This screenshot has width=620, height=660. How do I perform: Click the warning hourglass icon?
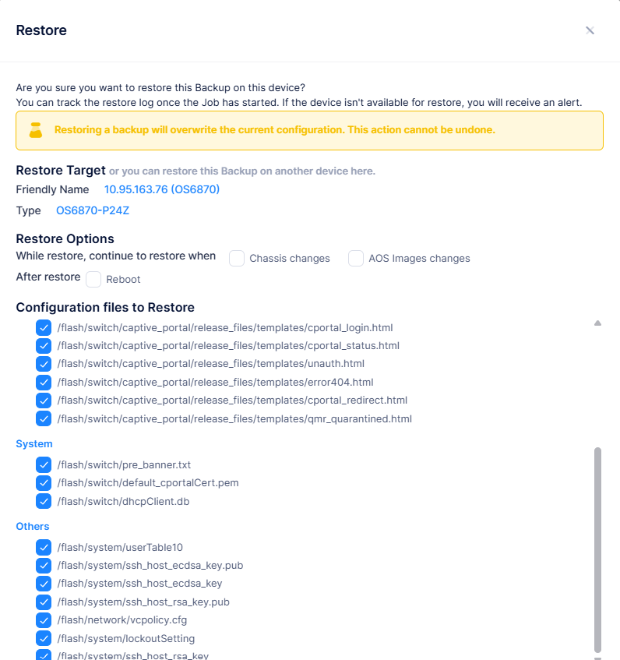pos(35,130)
